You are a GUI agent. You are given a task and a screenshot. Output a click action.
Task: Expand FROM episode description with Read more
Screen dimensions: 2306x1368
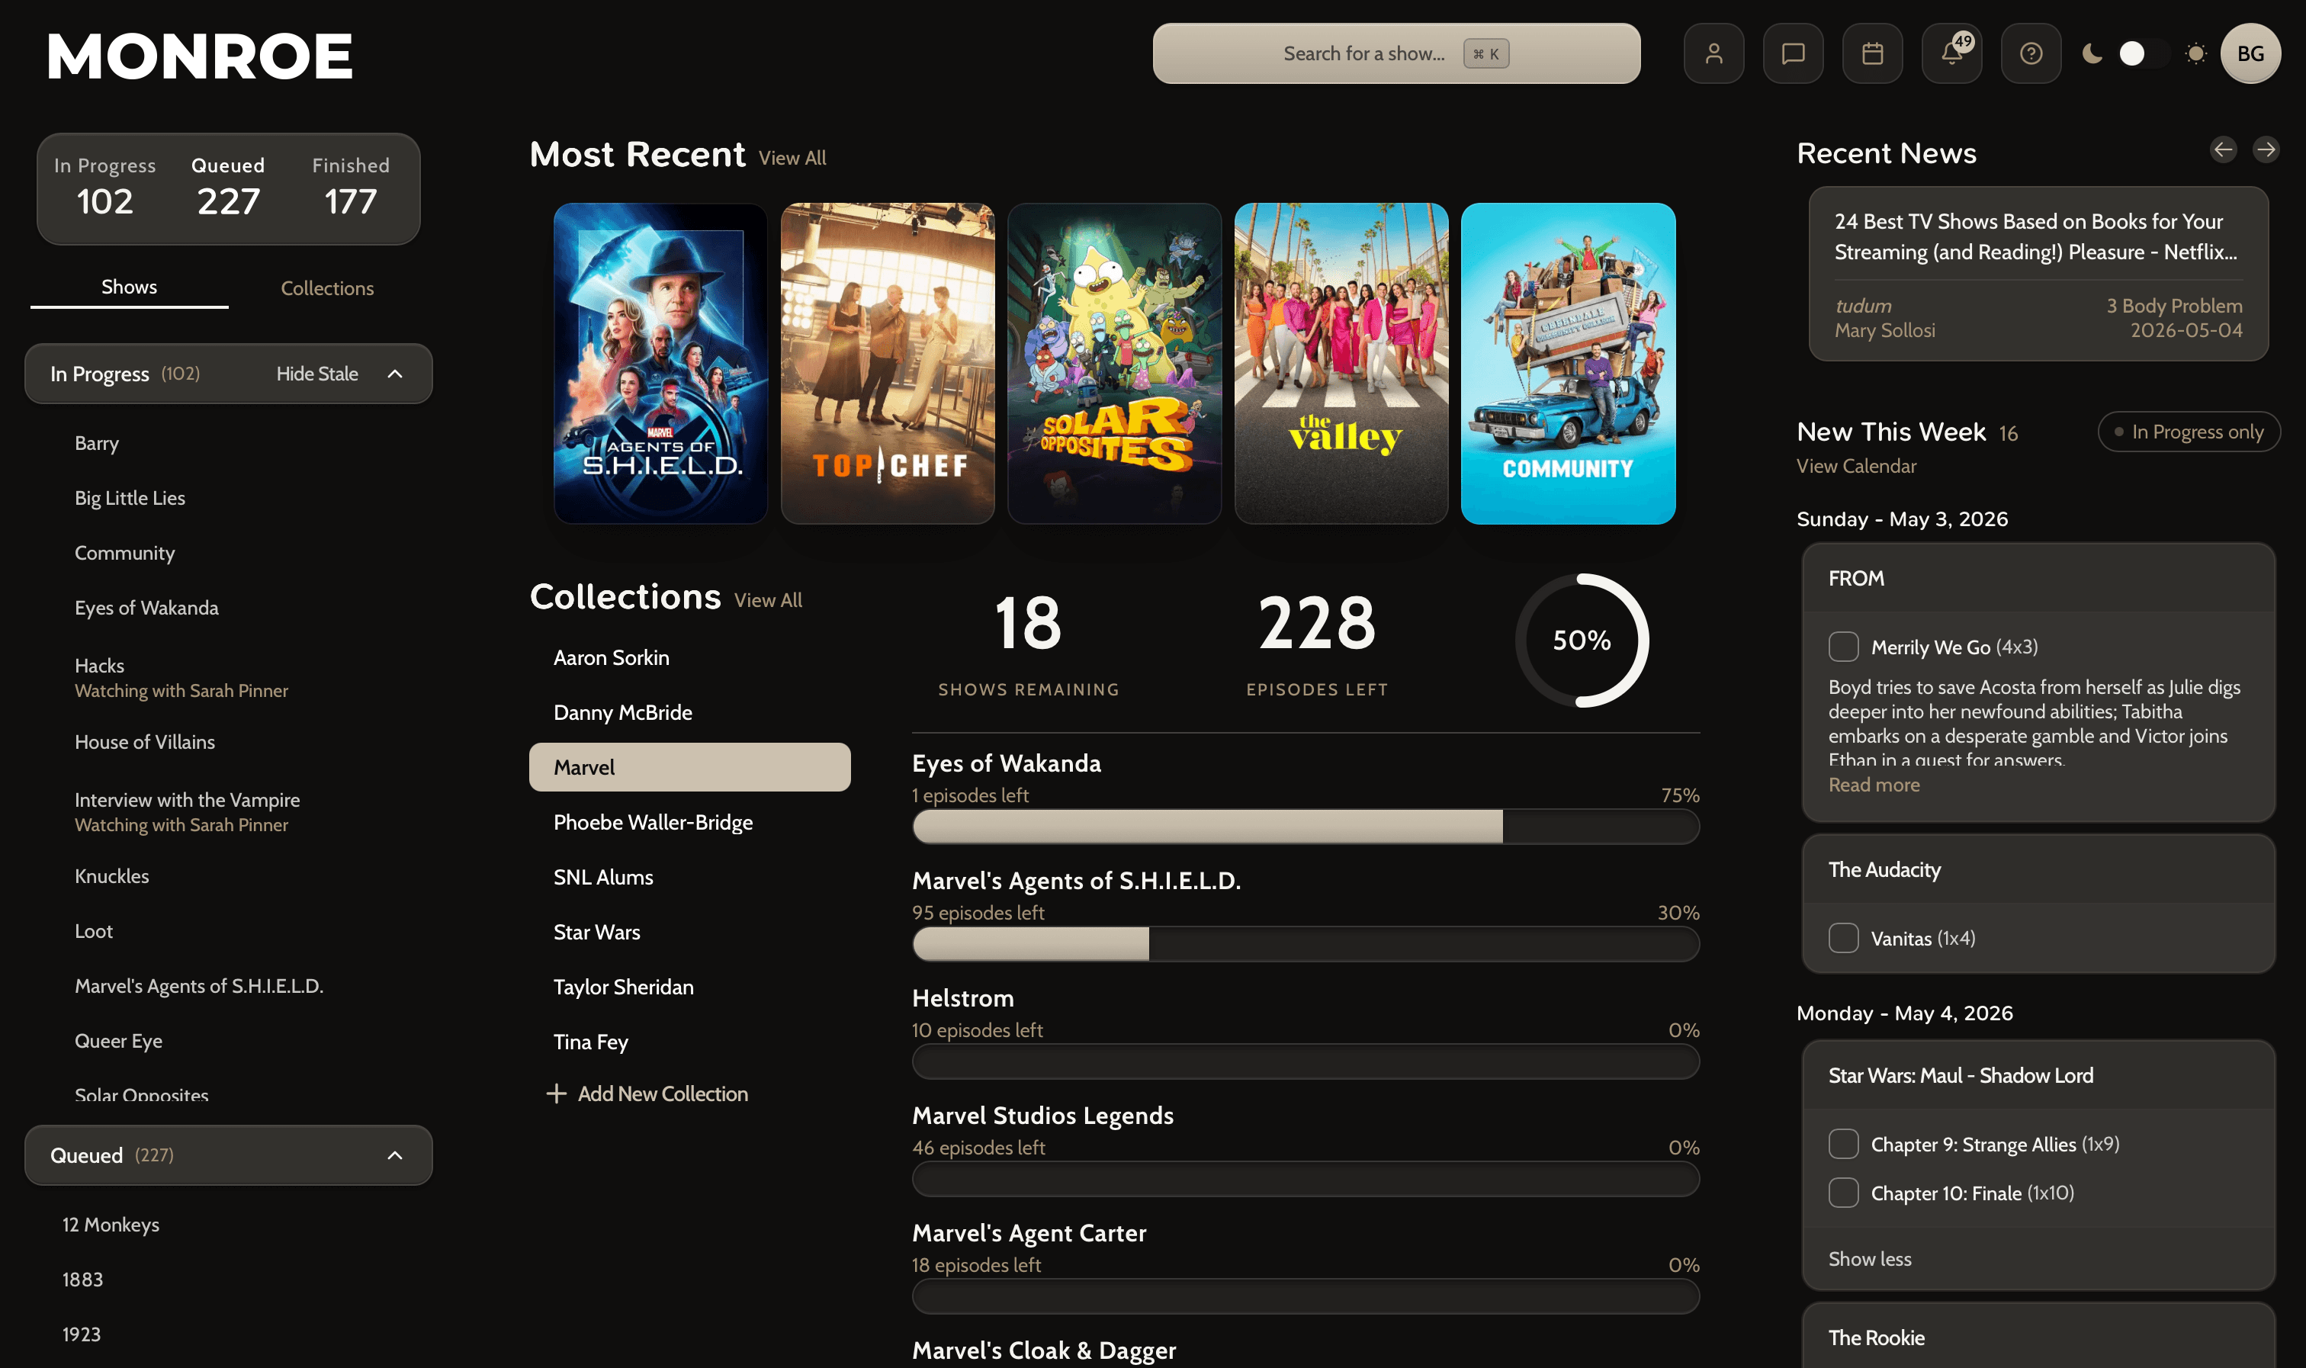click(1874, 785)
